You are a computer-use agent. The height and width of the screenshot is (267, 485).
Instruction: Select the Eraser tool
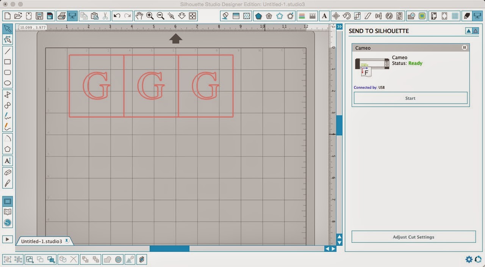pyautogui.click(x=8, y=172)
